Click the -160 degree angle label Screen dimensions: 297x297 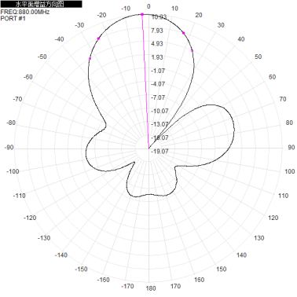[x=103, y=280]
